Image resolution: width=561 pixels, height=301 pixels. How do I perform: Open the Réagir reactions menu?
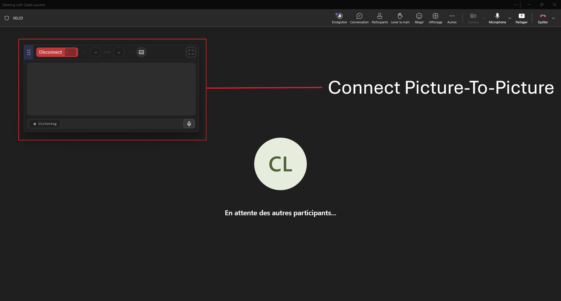click(x=419, y=18)
